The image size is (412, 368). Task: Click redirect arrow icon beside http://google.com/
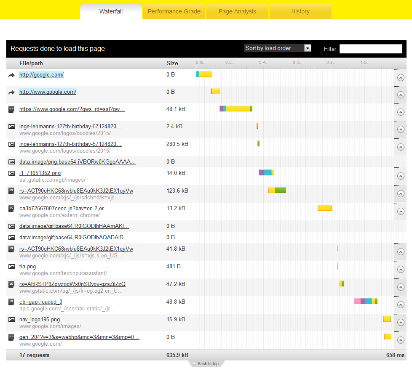click(11, 75)
